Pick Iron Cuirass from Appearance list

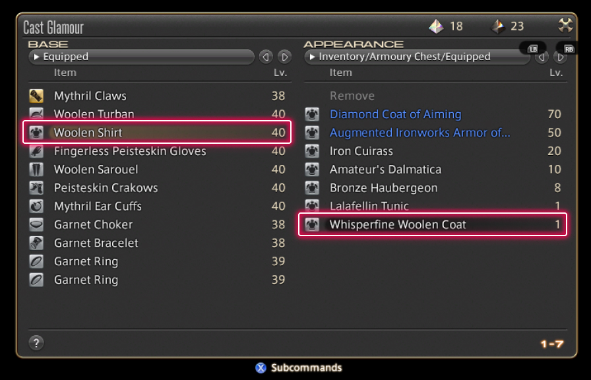click(361, 151)
